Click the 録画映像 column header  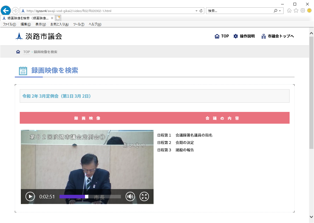87,118
